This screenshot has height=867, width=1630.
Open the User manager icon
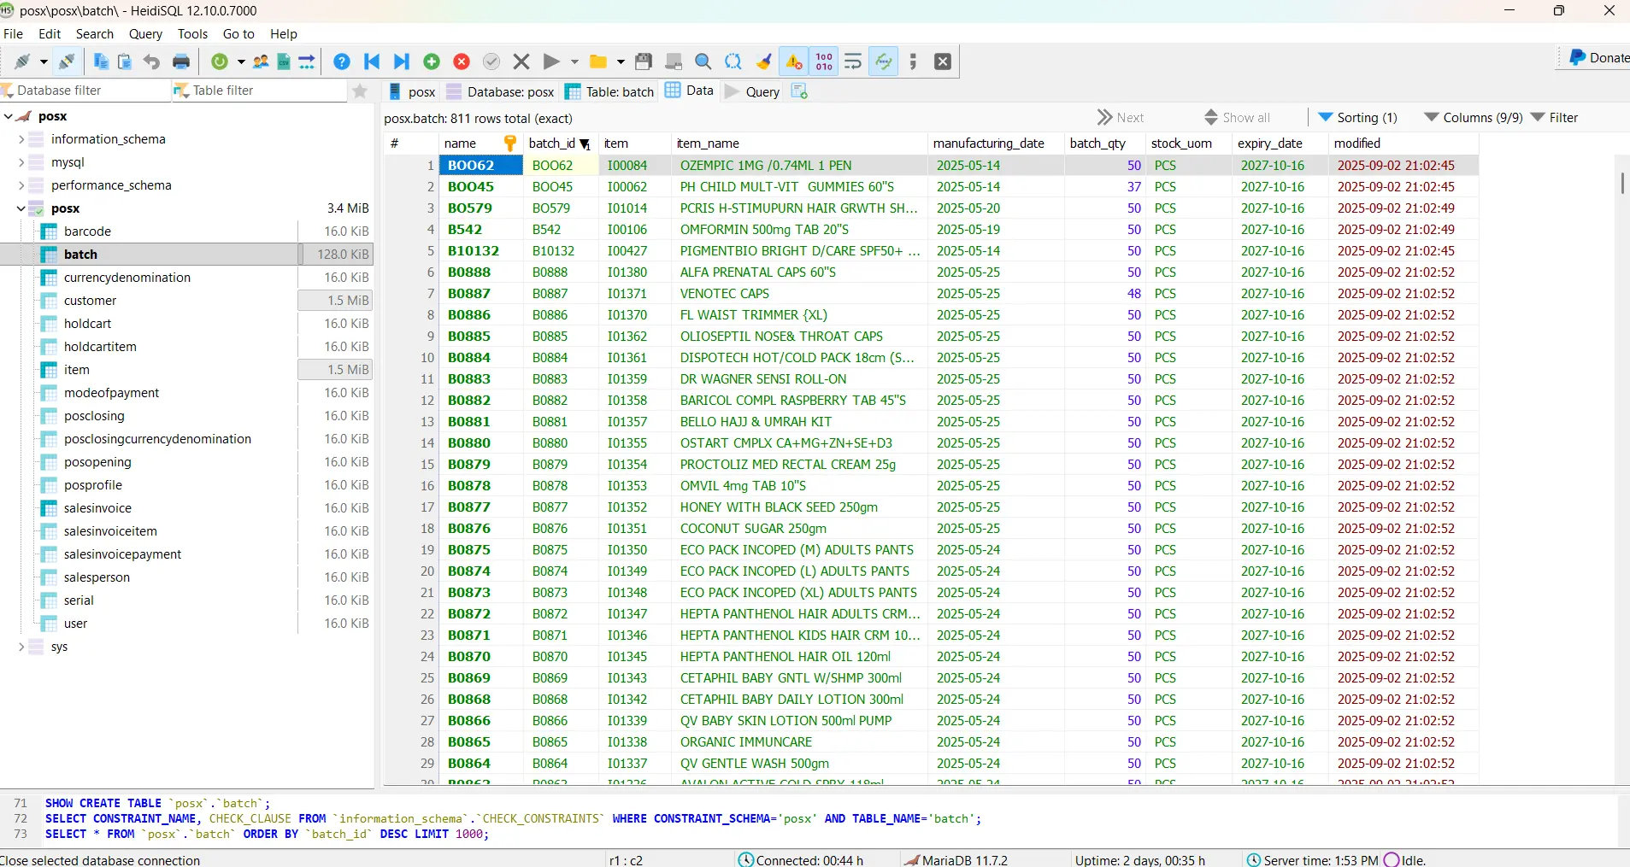261,62
